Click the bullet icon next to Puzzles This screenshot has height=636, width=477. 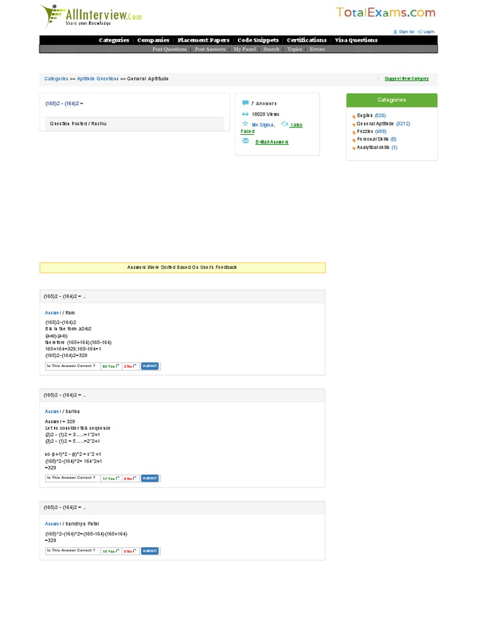[x=353, y=132]
